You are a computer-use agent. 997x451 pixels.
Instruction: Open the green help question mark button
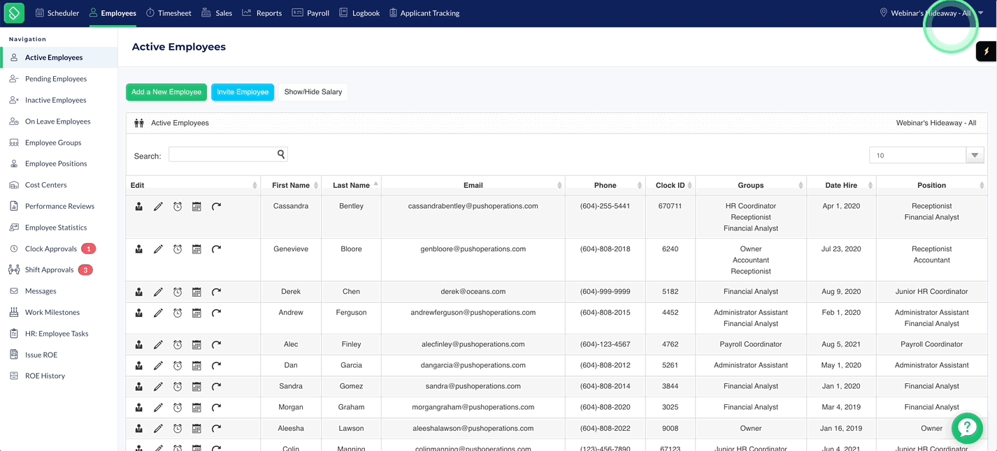968,427
